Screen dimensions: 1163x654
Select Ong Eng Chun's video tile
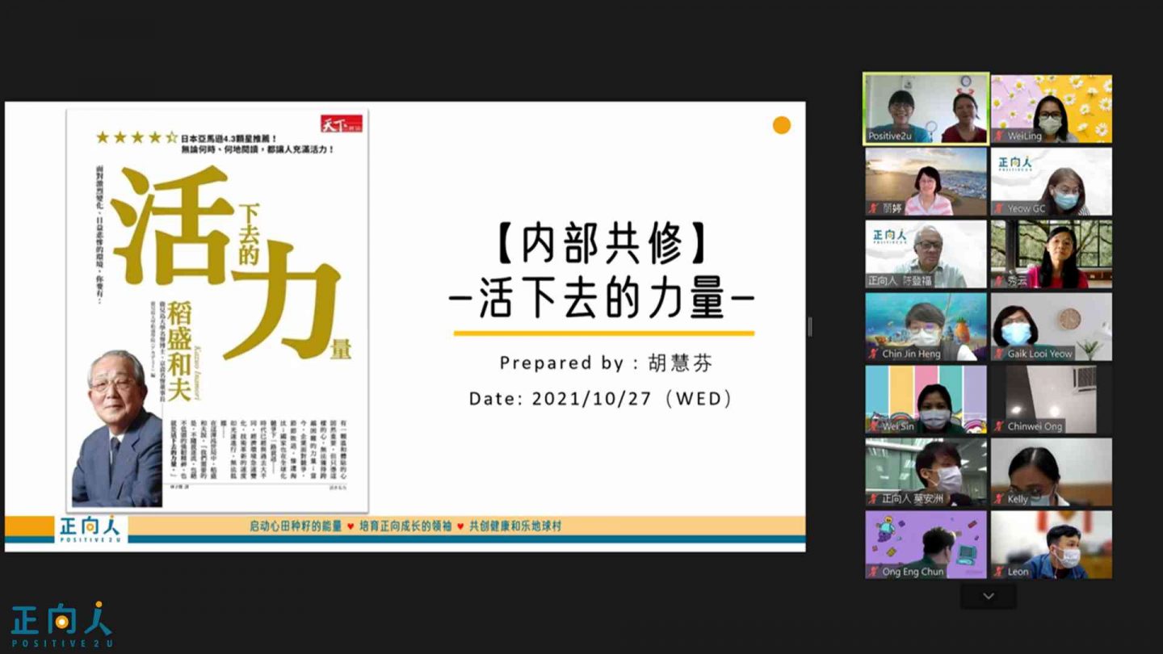click(x=926, y=545)
